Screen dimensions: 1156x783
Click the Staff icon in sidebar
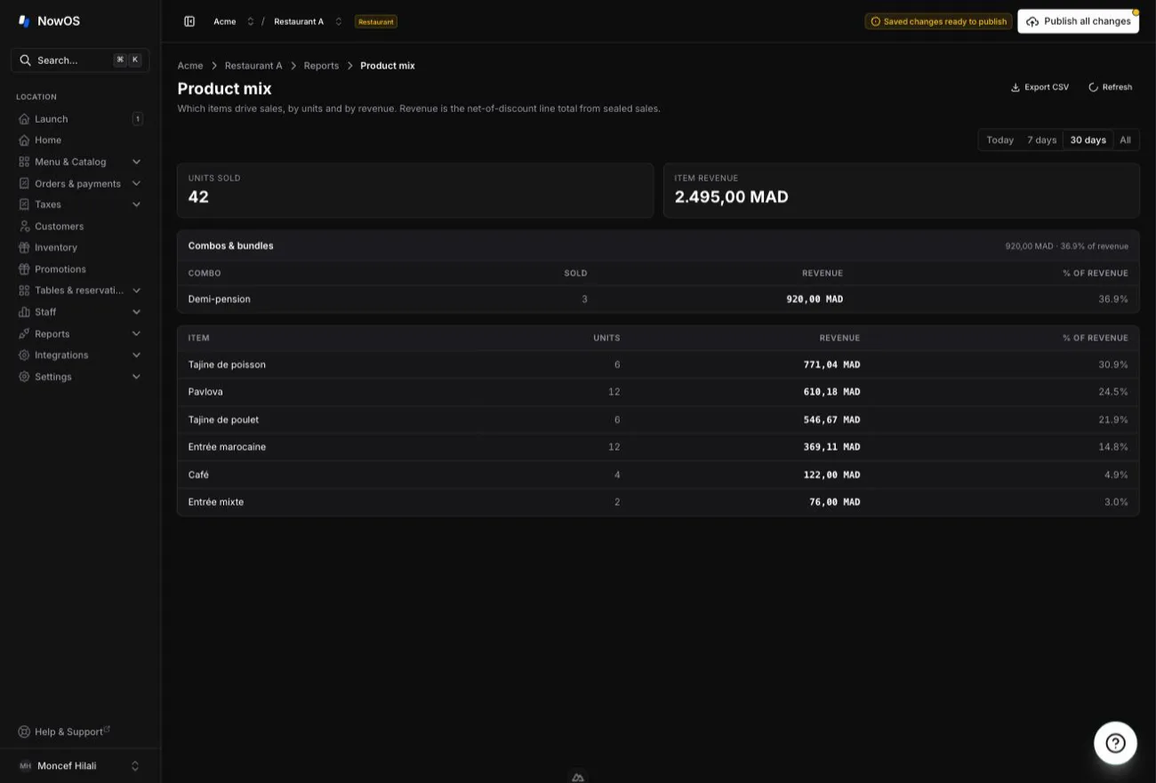click(24, 312)
